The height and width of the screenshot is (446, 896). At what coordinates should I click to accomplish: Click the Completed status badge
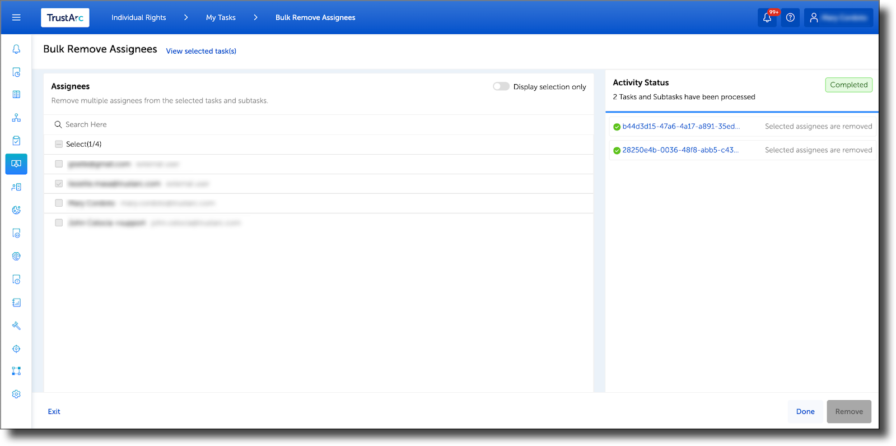848,85
